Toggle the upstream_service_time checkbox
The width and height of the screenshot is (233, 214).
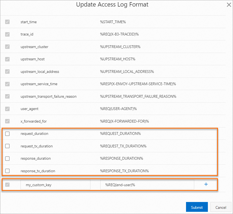7,84
